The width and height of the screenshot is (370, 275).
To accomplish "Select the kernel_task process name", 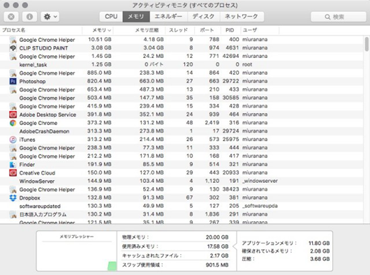I will click(33, 65).
